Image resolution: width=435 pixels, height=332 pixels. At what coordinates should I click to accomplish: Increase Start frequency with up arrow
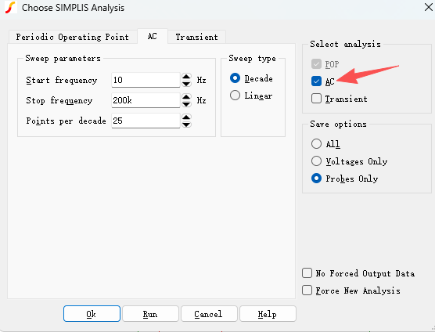pyautogui.click(x=186, y=77)
